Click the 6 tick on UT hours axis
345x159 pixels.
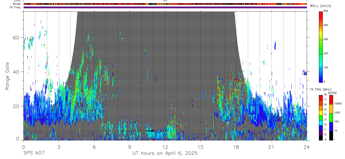pyautogui.click(x=94, y=147)
